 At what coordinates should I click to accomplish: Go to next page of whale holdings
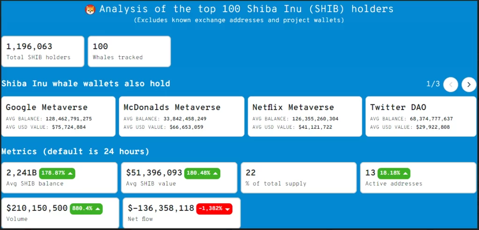click(469, 85)
